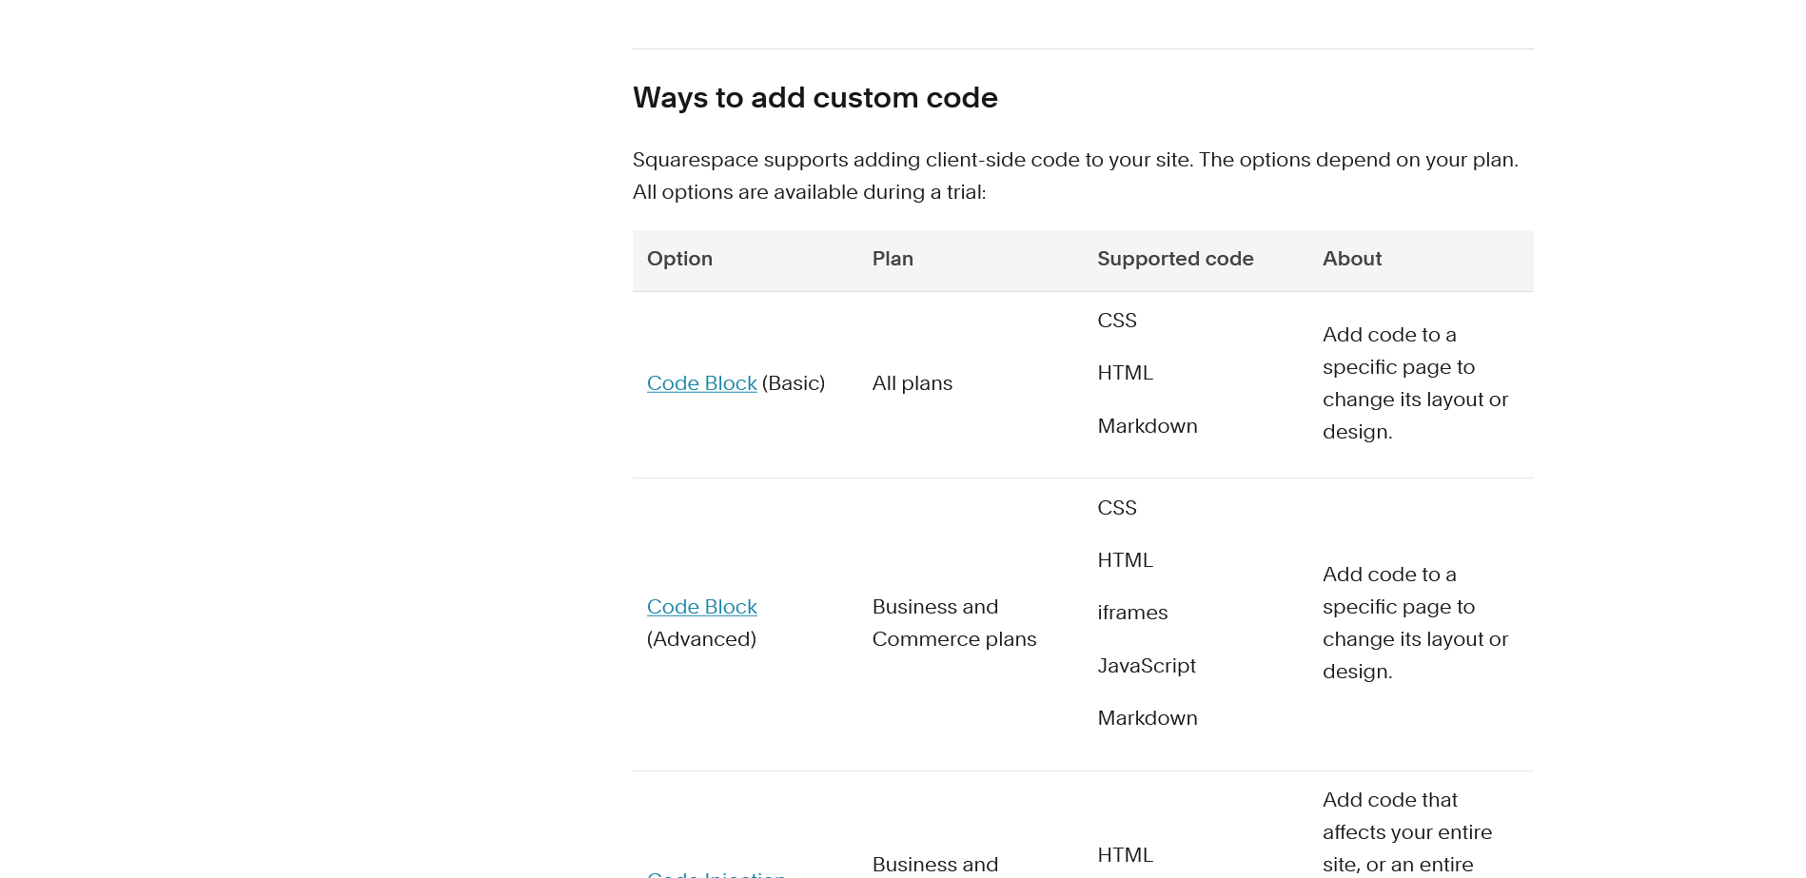Click About description in Basic Code Block row
The image size is (1806, 878).
point(1415,383)
